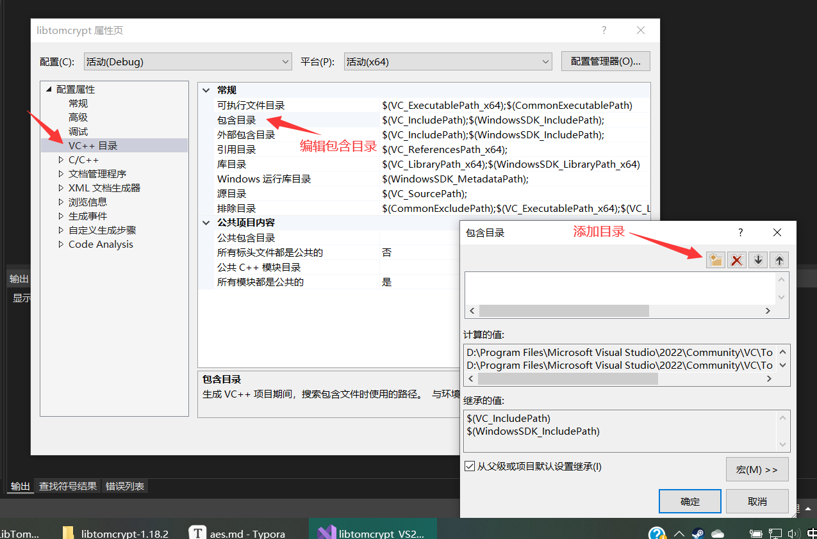Viewport: 817px width, 539px height.
Task: Switch to the 错误列表 tab
Action: pos(124,487)
